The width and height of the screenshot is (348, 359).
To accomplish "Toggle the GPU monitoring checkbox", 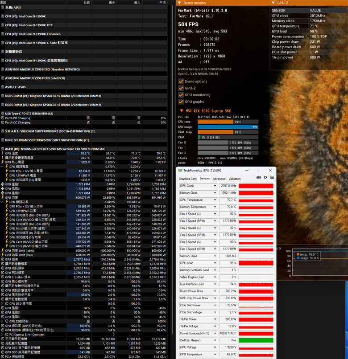I will (x=181, y=95).
